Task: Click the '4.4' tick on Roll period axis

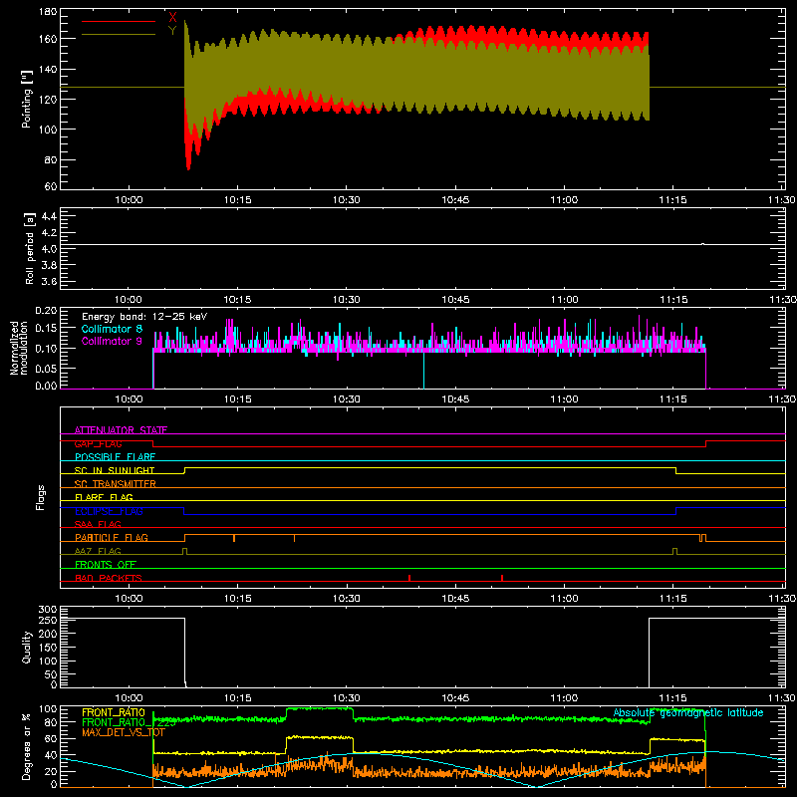Action: coord(49,216)
